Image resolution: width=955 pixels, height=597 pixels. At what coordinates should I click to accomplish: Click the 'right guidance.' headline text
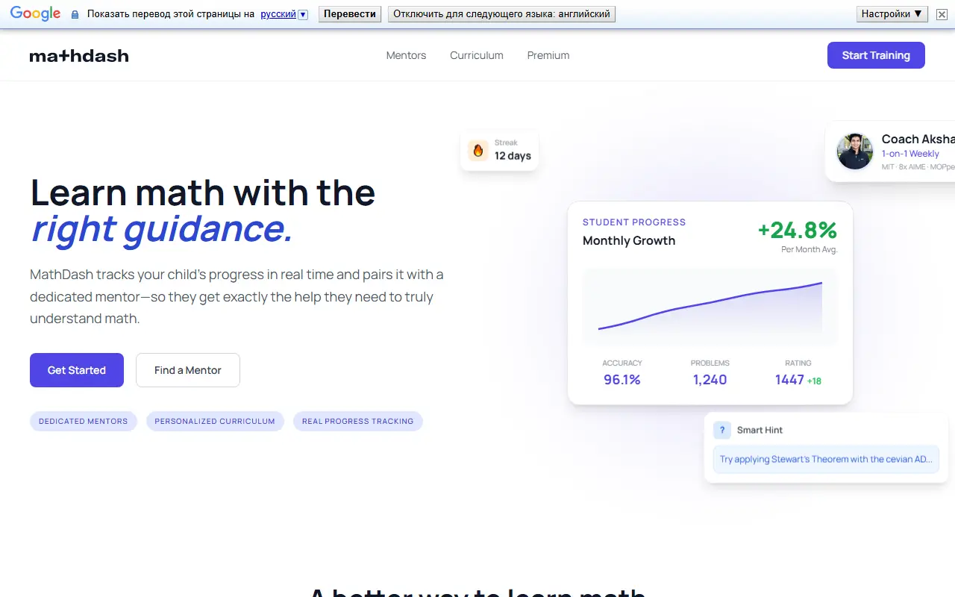click(x=162, y=228)
